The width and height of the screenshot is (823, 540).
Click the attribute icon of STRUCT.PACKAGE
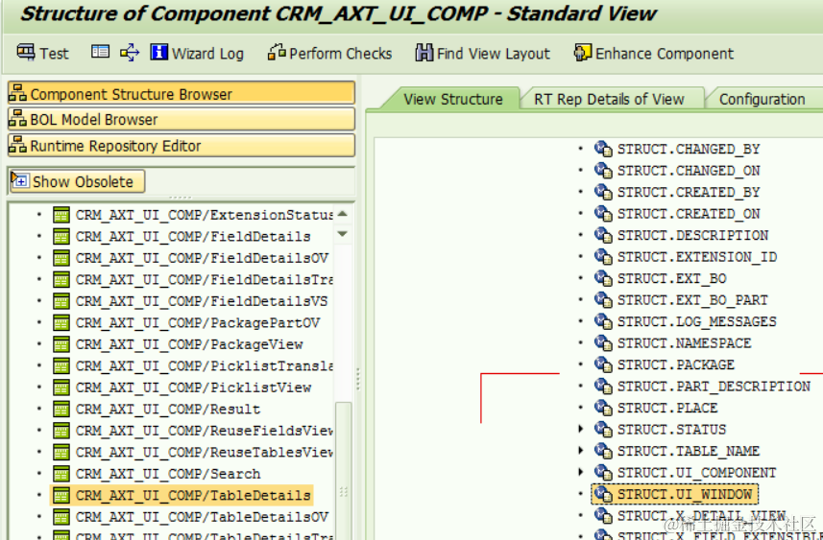coord(603,364)
